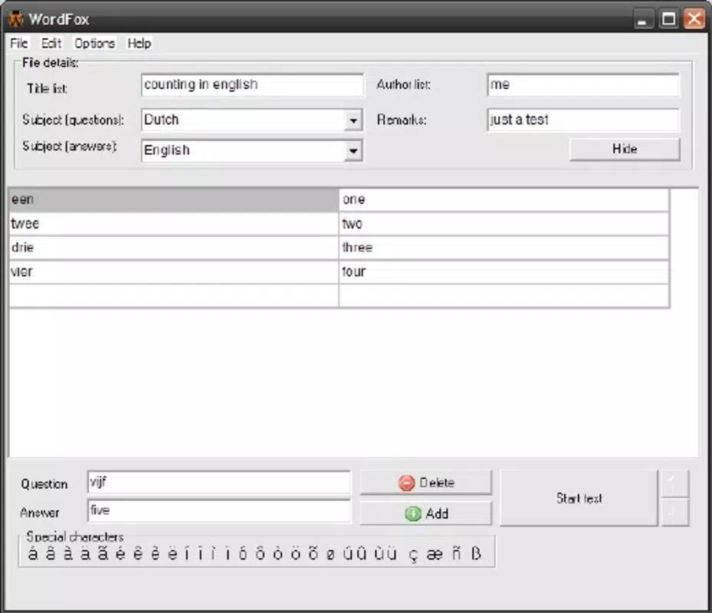This screenshot has height=613, width=712.
Task: Click the Title list field 'counting in english'
Action: [252, 85]
